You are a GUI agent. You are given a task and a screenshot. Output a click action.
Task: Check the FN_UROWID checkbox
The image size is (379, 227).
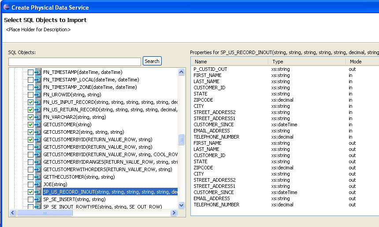30,95
